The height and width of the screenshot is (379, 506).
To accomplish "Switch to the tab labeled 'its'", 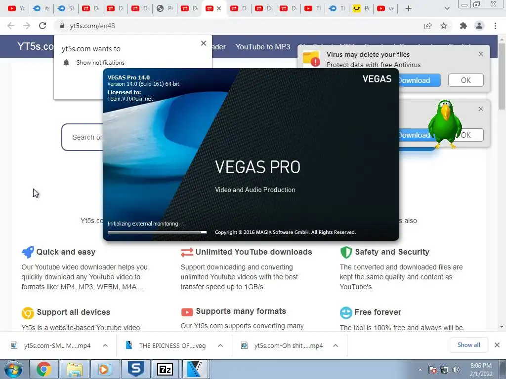I will [x=42, y=9].
